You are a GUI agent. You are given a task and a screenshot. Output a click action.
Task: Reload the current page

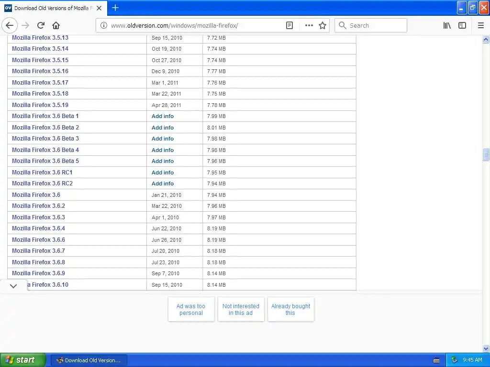pos(41,26)
